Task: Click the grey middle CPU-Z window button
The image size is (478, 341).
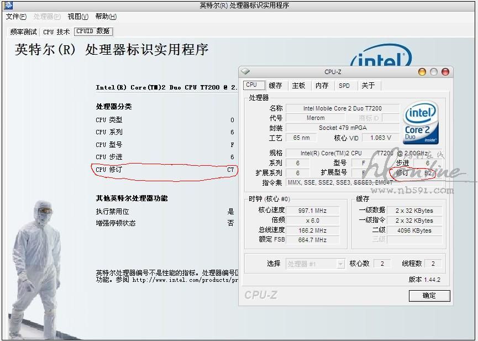Action: click(x=434, y=72)
